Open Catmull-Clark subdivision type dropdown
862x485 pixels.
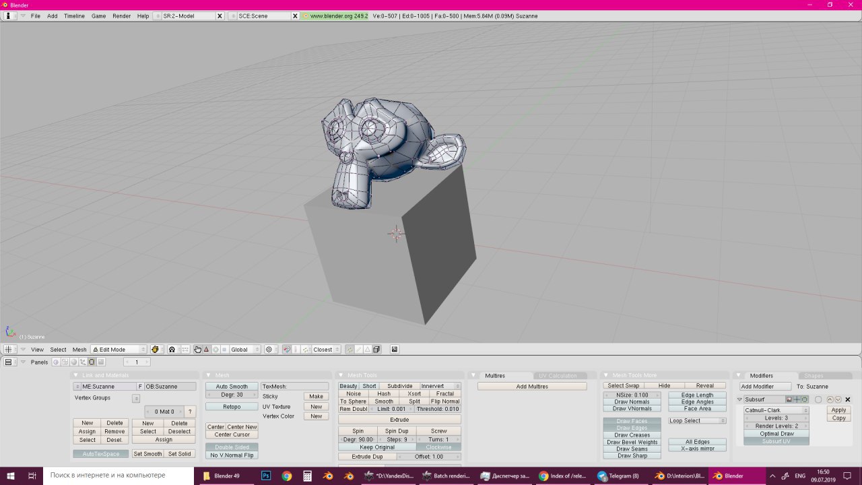776,410
